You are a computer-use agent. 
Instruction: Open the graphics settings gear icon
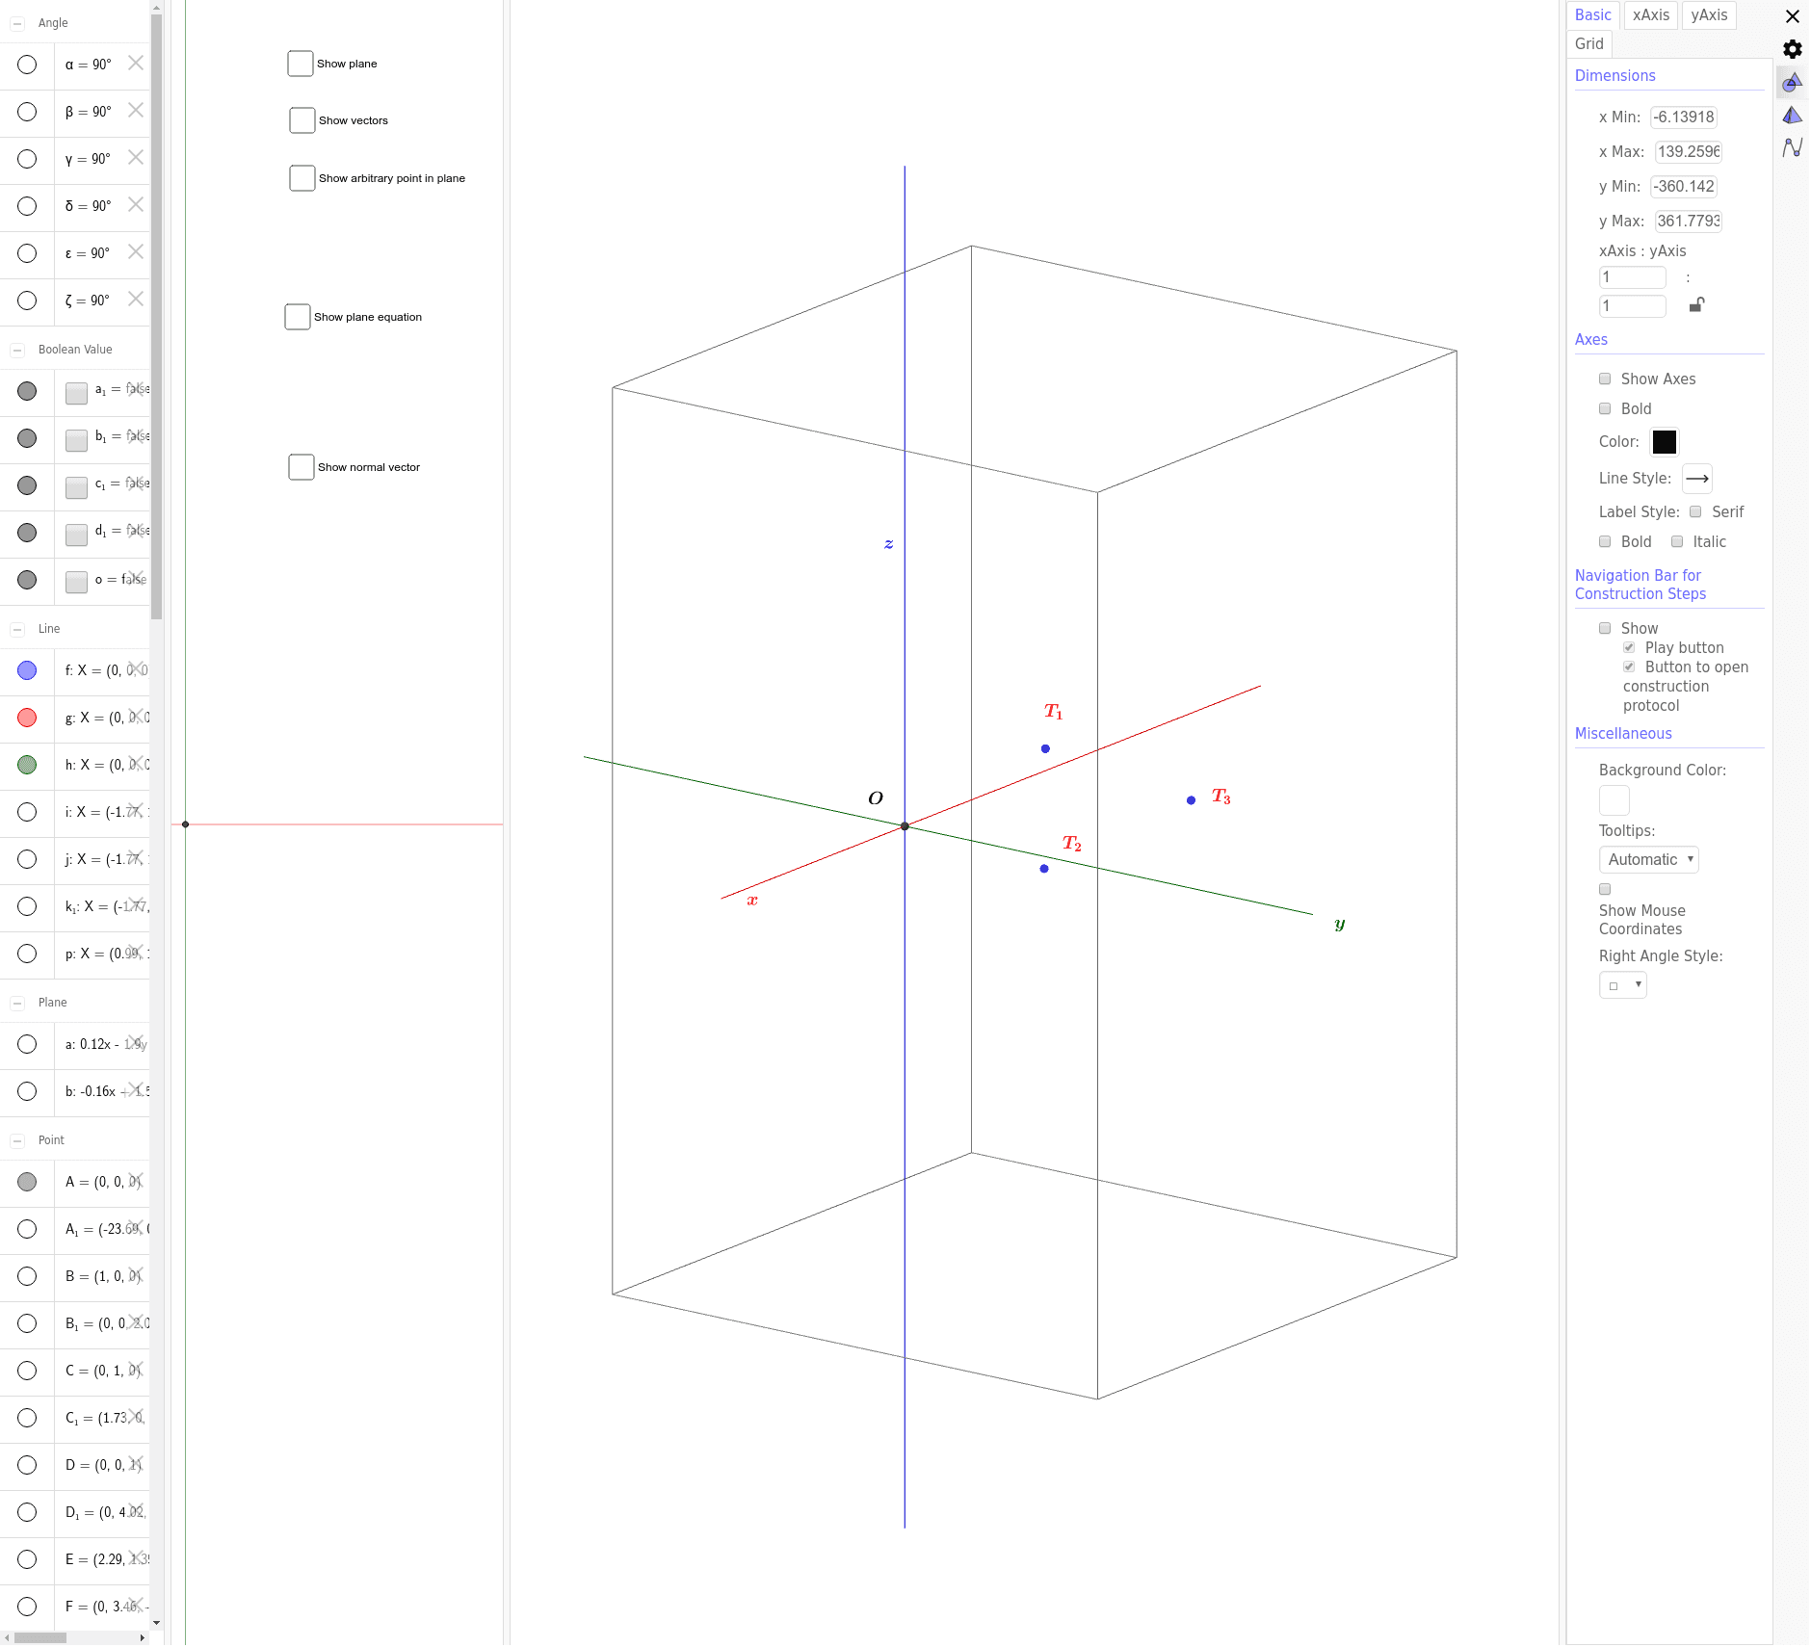[1792, 49]
